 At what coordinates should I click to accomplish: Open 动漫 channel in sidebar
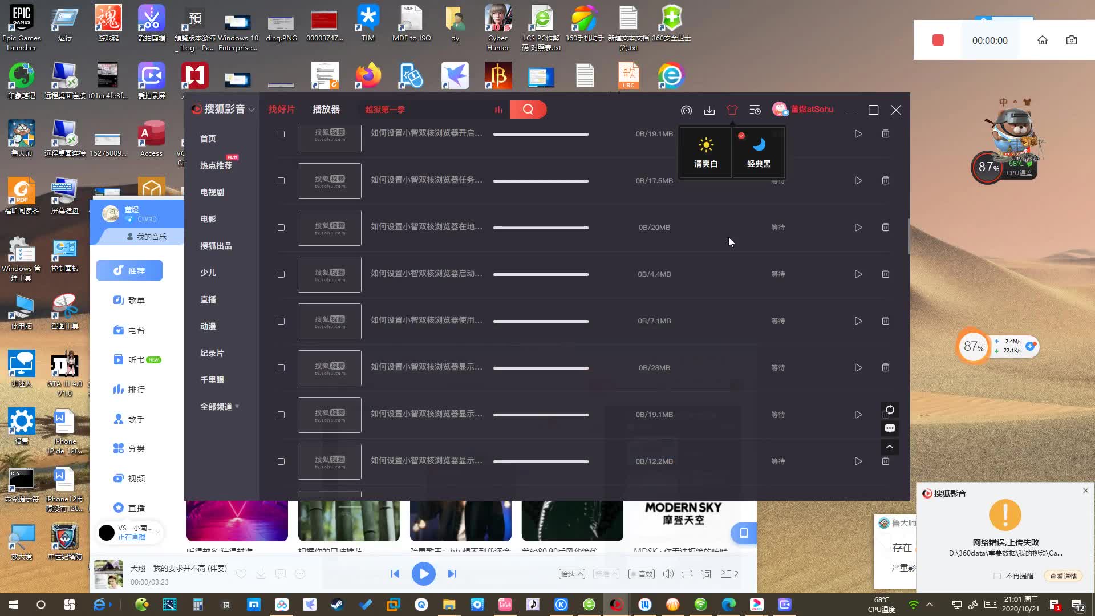(208, 326)
